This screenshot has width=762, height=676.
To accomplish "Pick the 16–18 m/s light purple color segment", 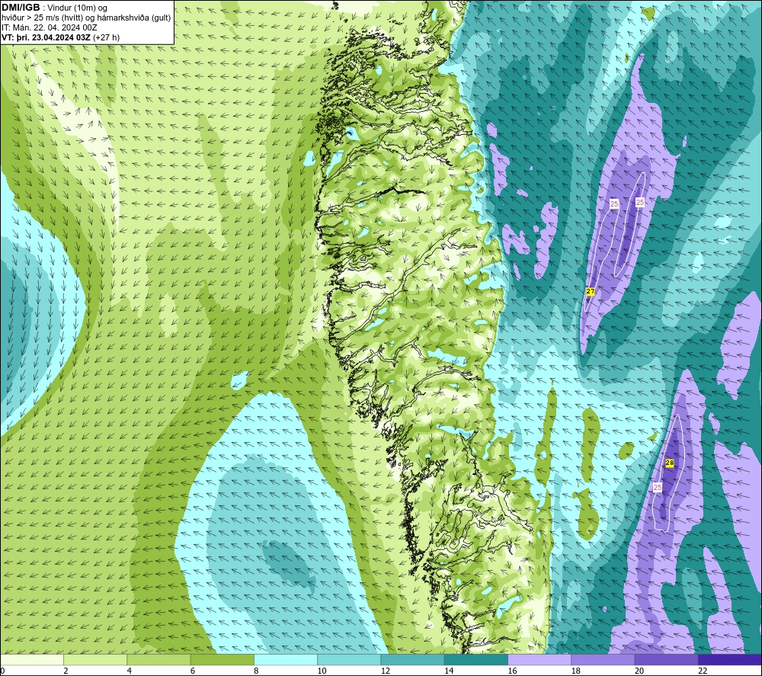I will [x=539, y=660].
